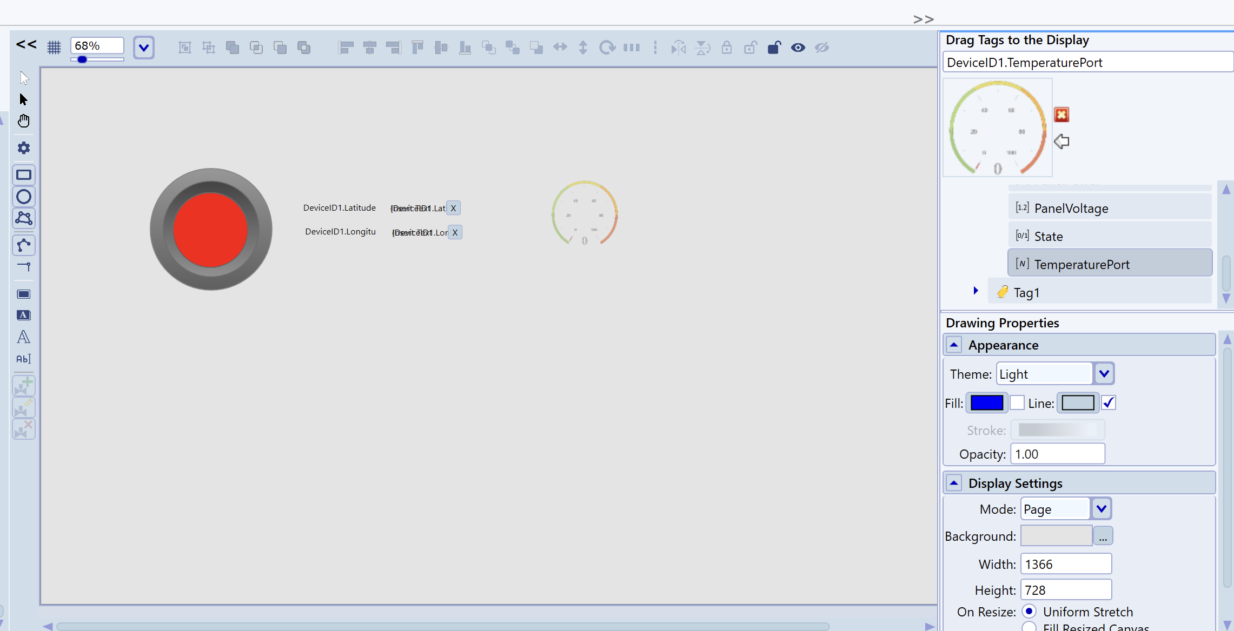Viewport: 1234px width, 631px height.
Task: Click the dark filled unlock padlock icon
Action: pyautogui.click(x=774, y=48)
